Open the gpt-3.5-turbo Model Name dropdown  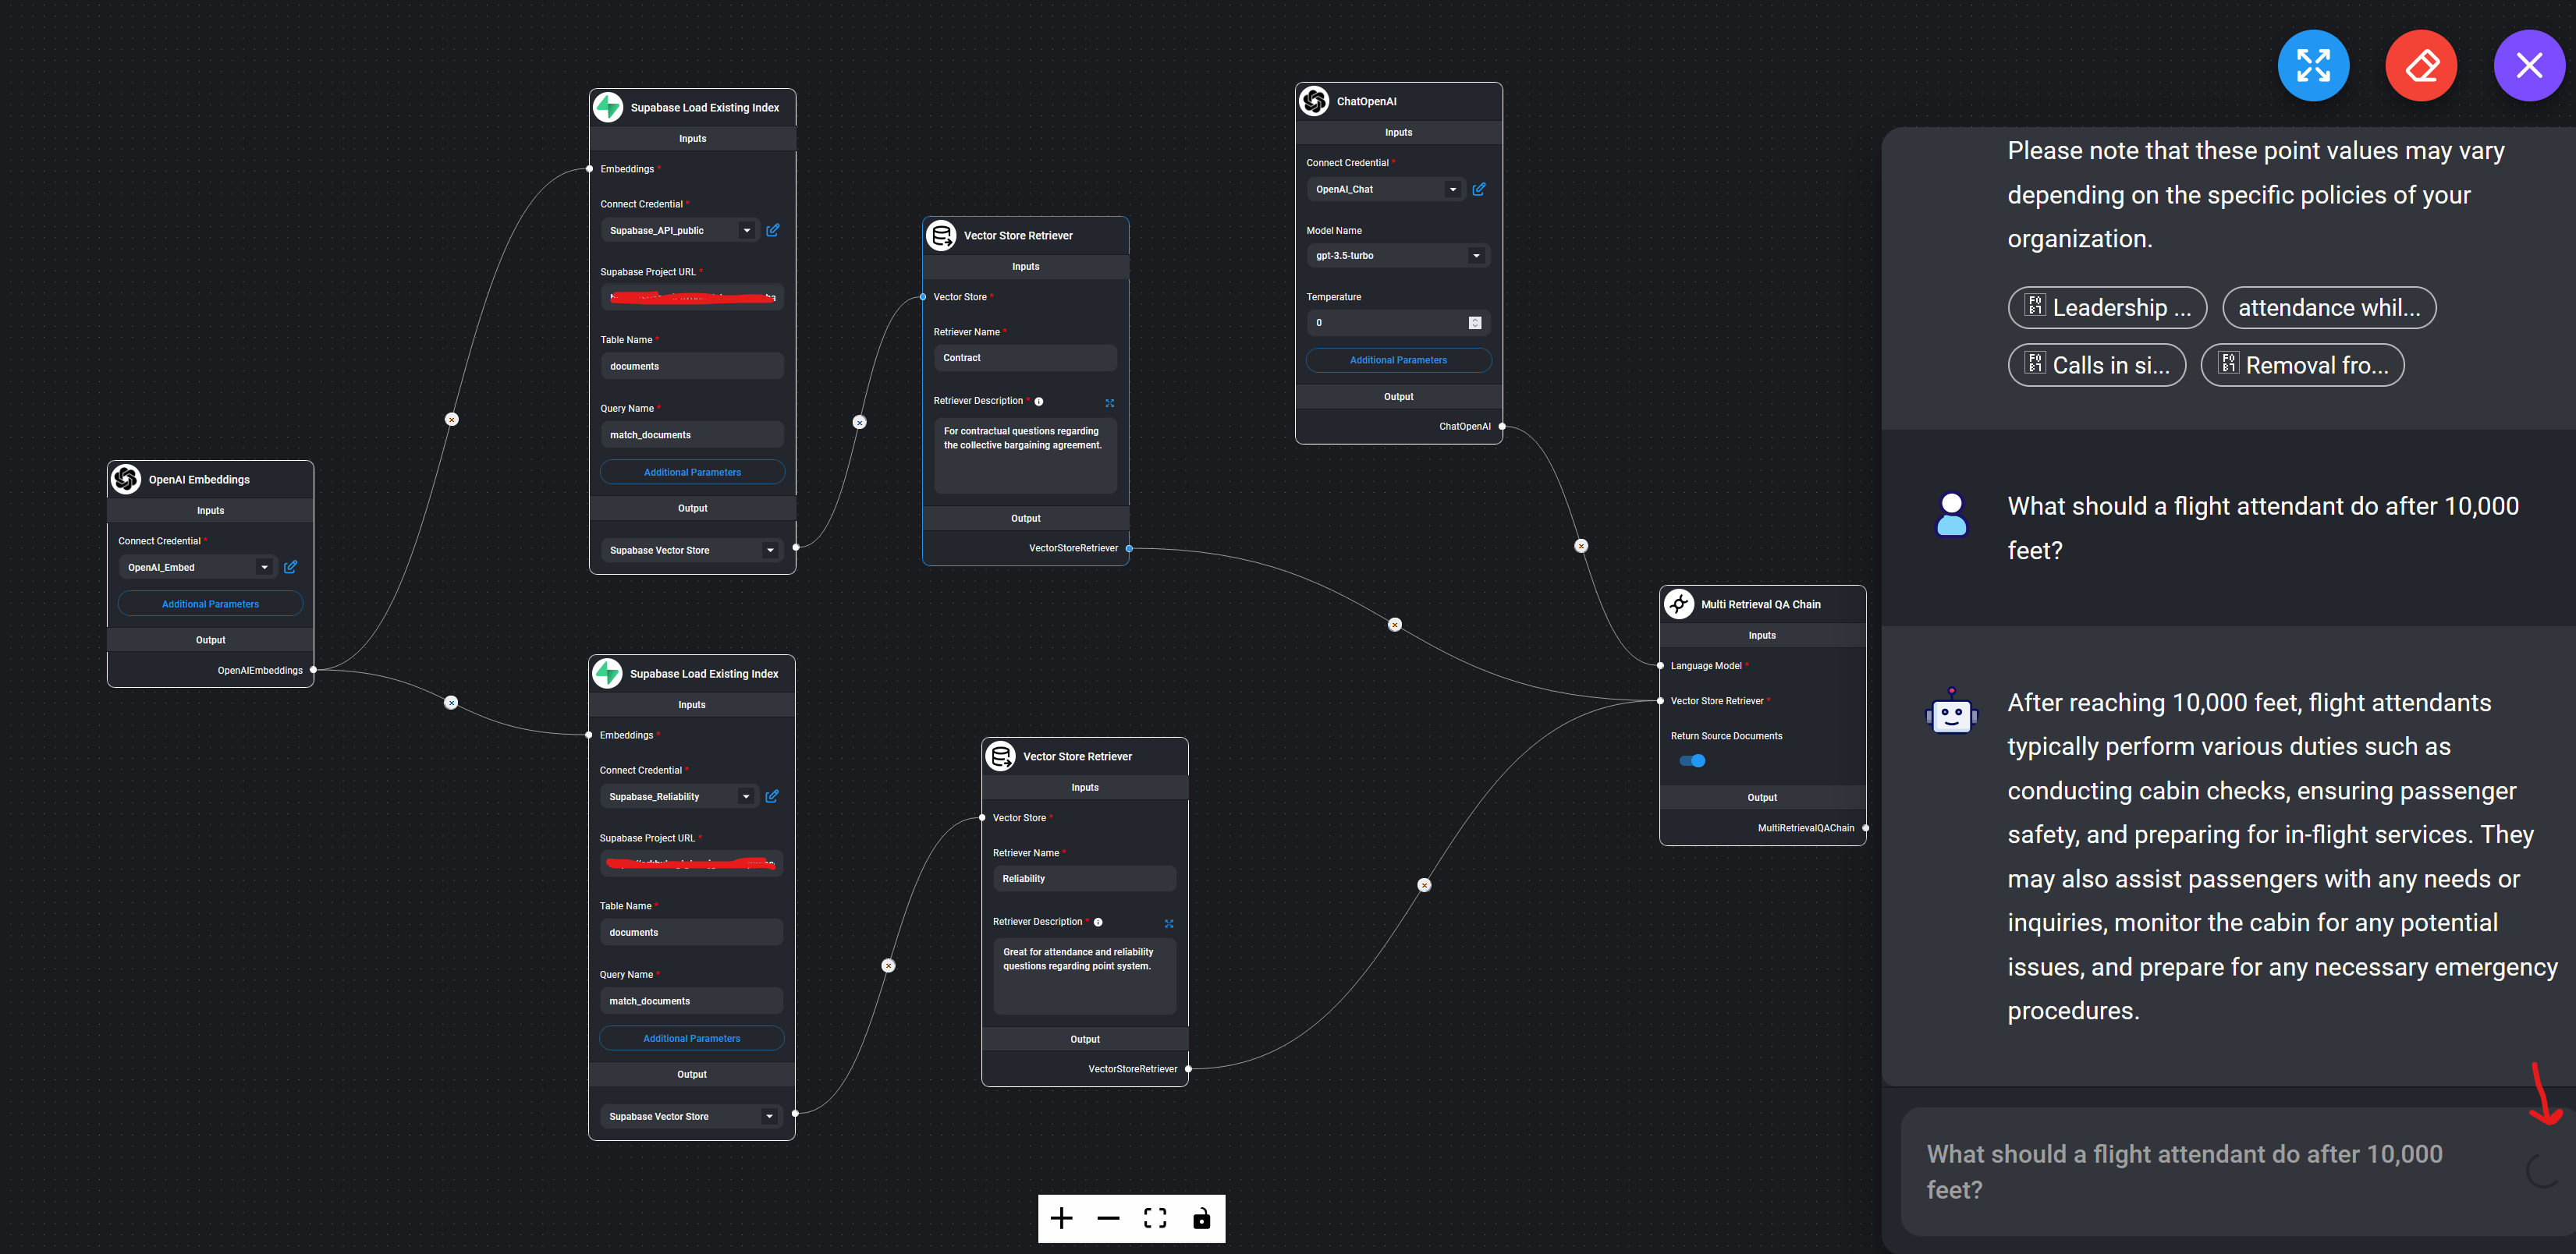1476,255
